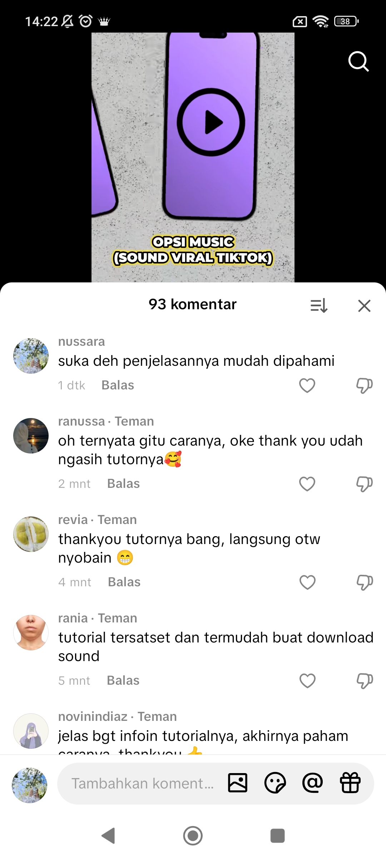Image resolution: width=386 pixels, height=859 pixels.
Task: Dislike revia's comment
Action: point(365,582)
